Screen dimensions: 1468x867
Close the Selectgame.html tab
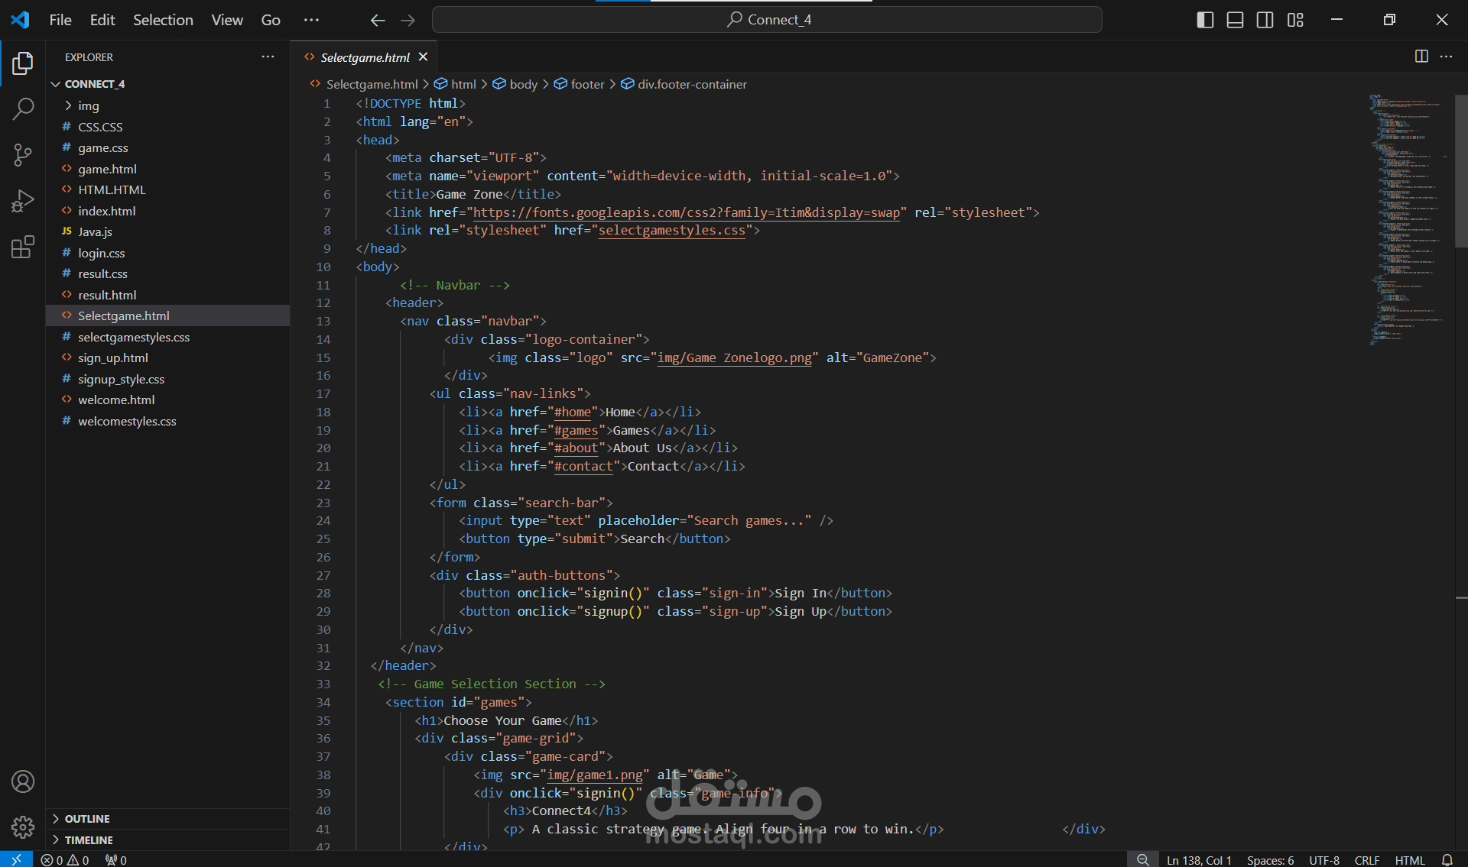click(x=423, y=57)
